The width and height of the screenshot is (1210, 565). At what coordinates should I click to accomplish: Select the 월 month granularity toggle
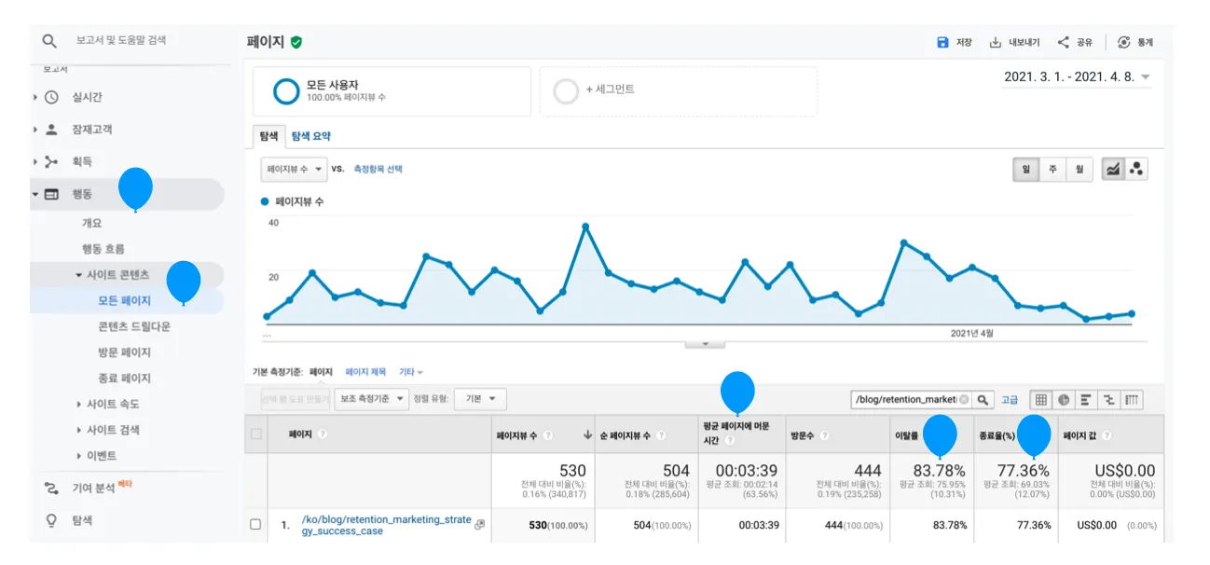click(x=1079, y=169)
